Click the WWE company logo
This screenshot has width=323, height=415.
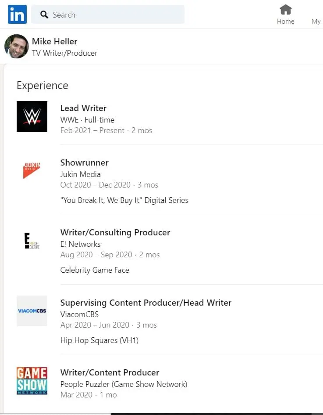point(32,116)
